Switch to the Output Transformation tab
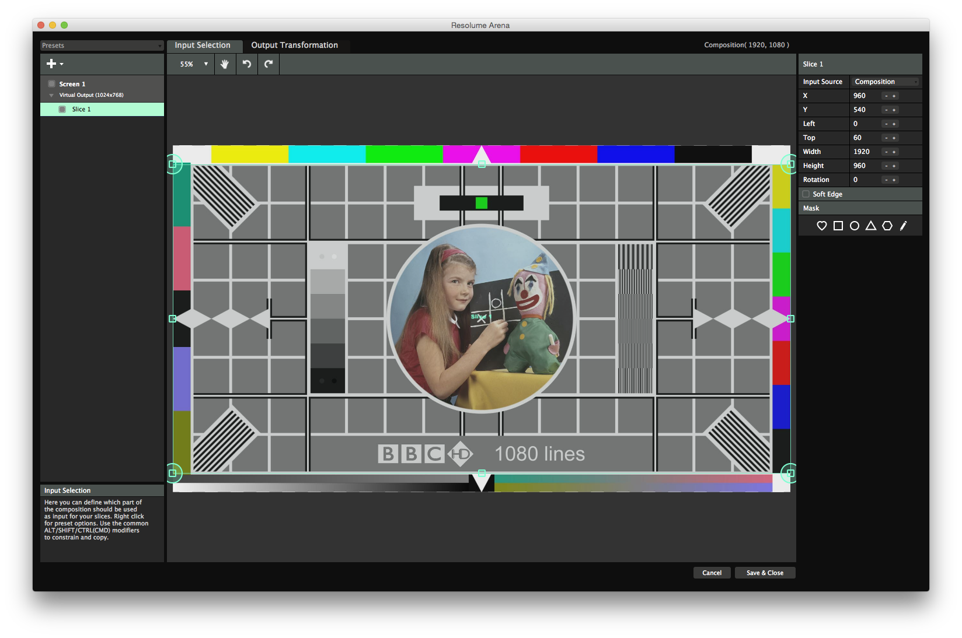Image resolution: width=962 pixels, height=638 pixels. (x=295, y=45)
